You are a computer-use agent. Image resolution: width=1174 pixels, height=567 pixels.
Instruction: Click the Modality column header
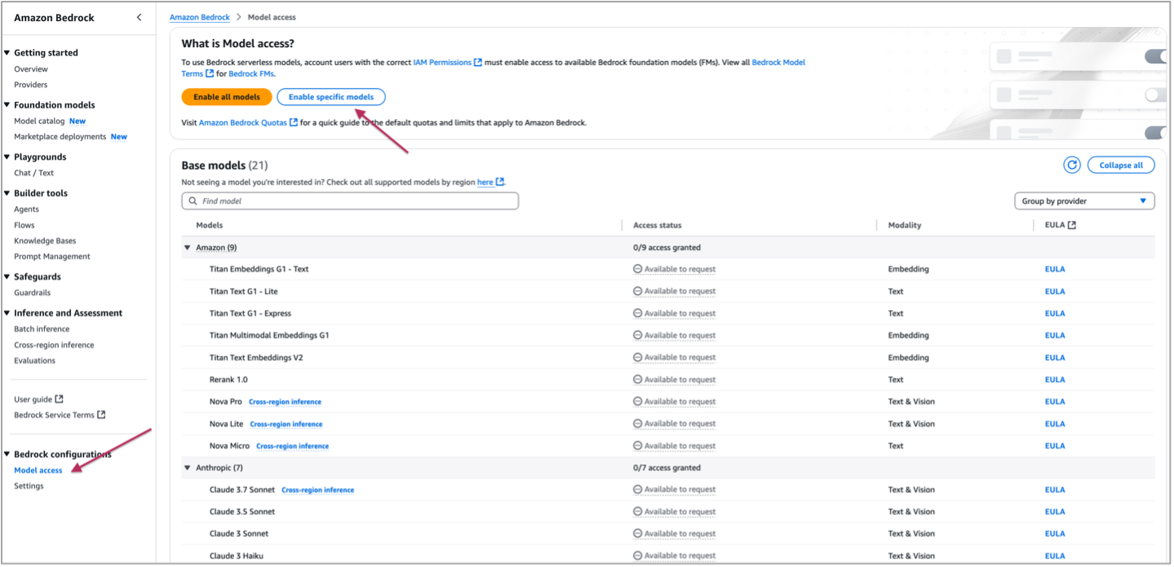point(906,226)
